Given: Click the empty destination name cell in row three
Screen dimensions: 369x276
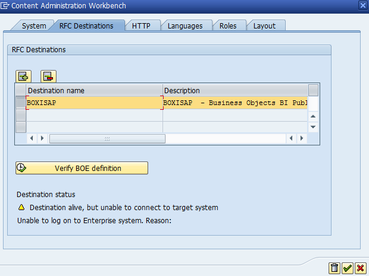Looking at the screenshot, I should [95, 127].
